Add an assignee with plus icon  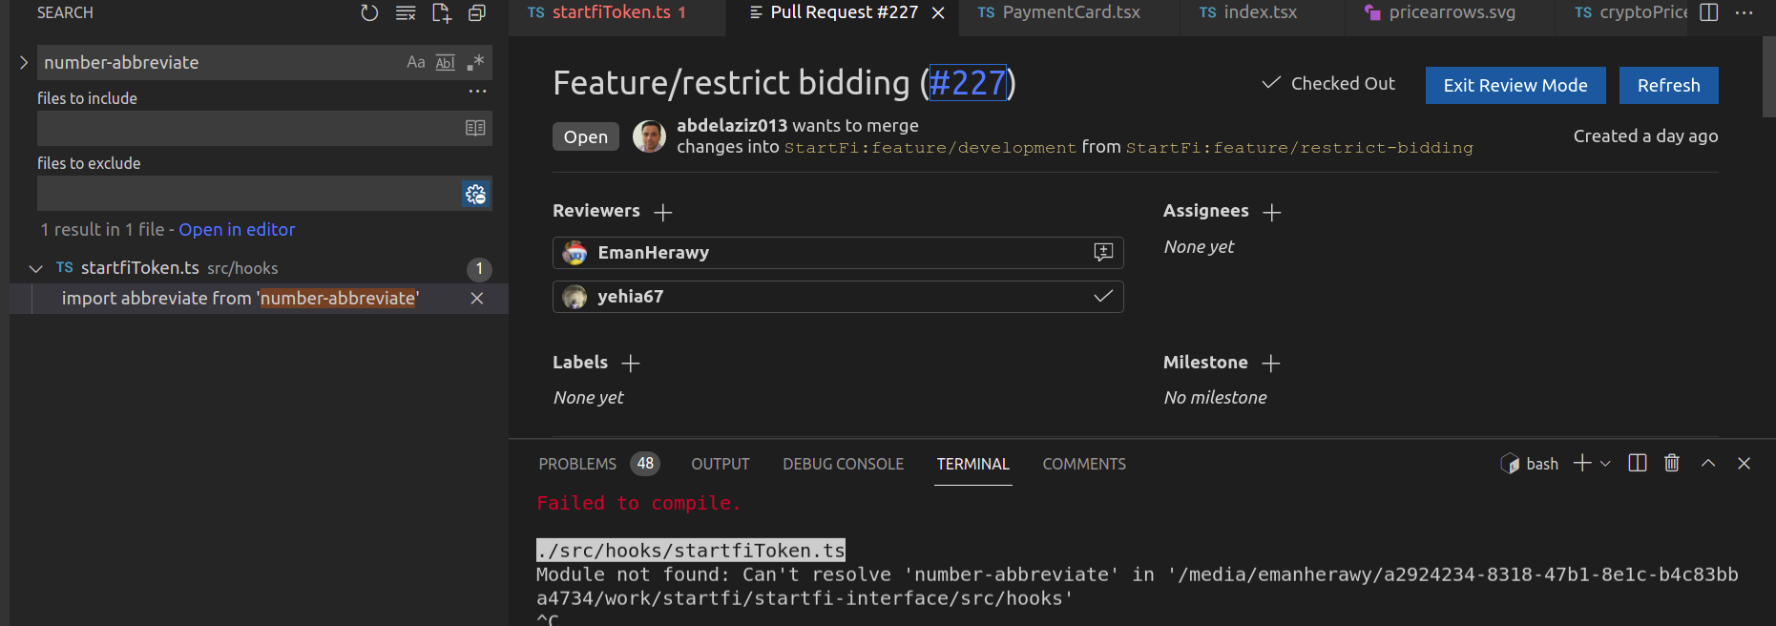1272,212
